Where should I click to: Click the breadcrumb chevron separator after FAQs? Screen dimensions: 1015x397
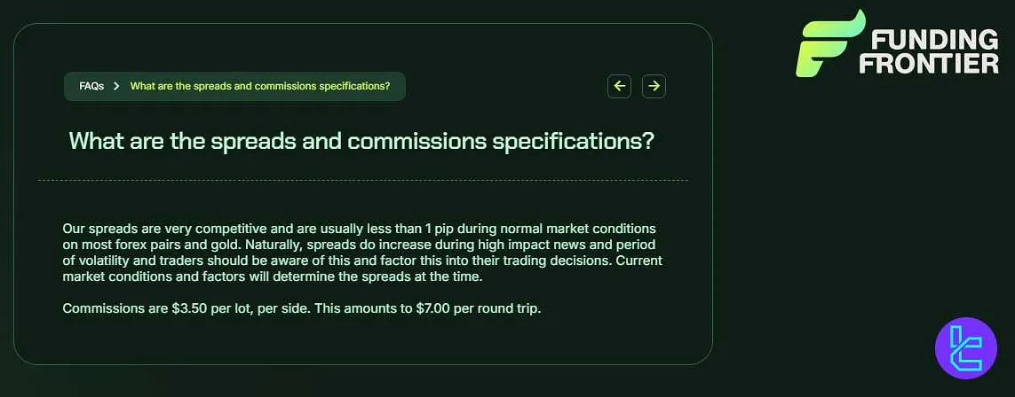116,86
